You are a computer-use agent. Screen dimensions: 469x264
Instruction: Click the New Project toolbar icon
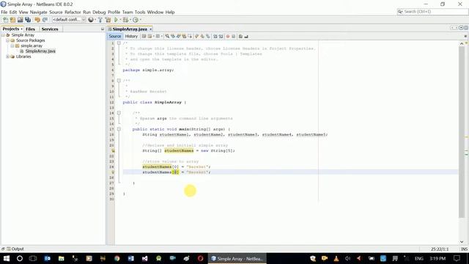click(x=12, y=20)
